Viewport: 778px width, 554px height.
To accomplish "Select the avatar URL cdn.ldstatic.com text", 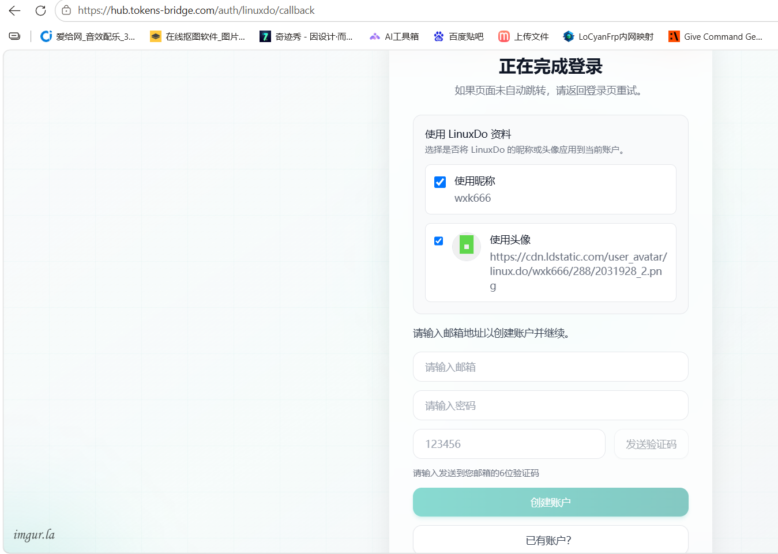I will (578, 271).
